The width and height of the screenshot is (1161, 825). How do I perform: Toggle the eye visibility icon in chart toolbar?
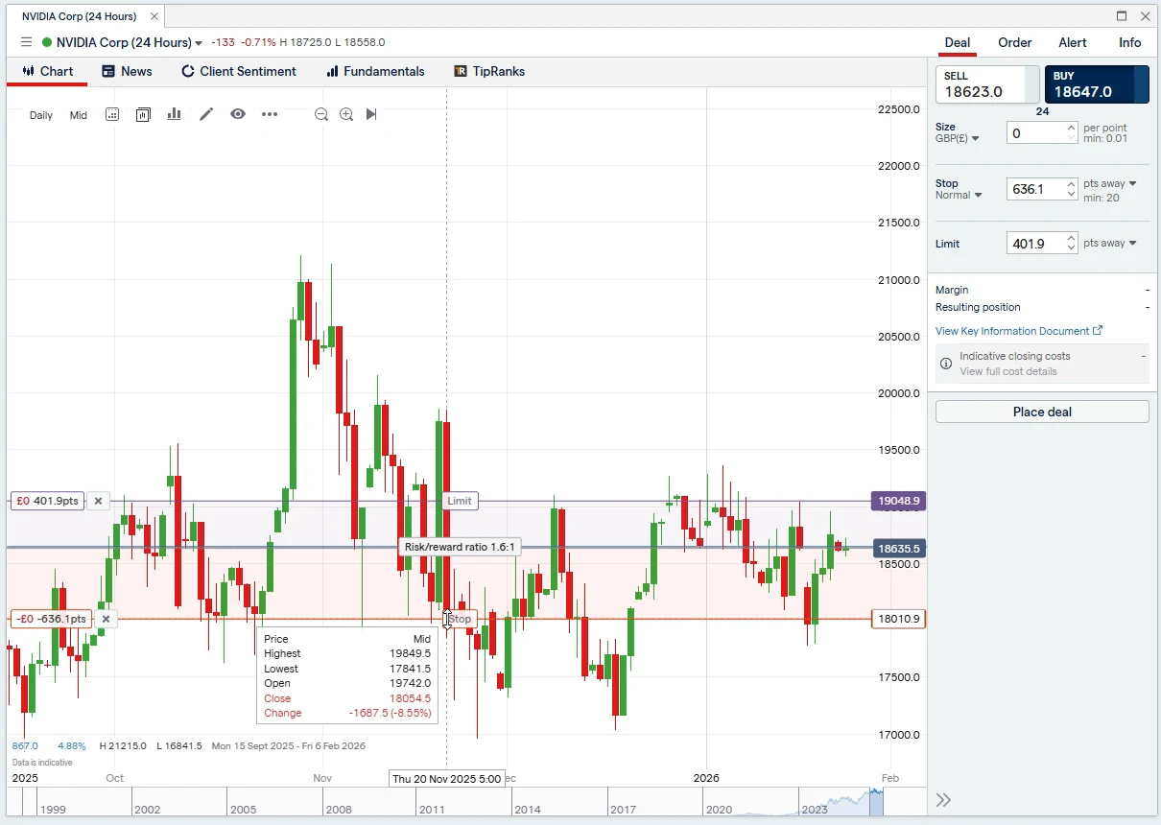pos(238,114)
